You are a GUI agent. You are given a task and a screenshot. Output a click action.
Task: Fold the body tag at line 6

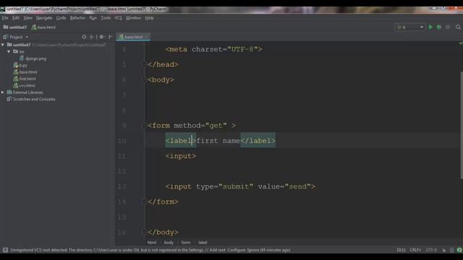144,80
